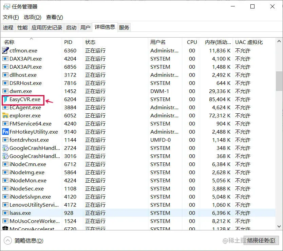The height and width of the screenshot is (251, 283).
Task: Click the DAX3API.exe icon with PID 6856
Action: 5,67
